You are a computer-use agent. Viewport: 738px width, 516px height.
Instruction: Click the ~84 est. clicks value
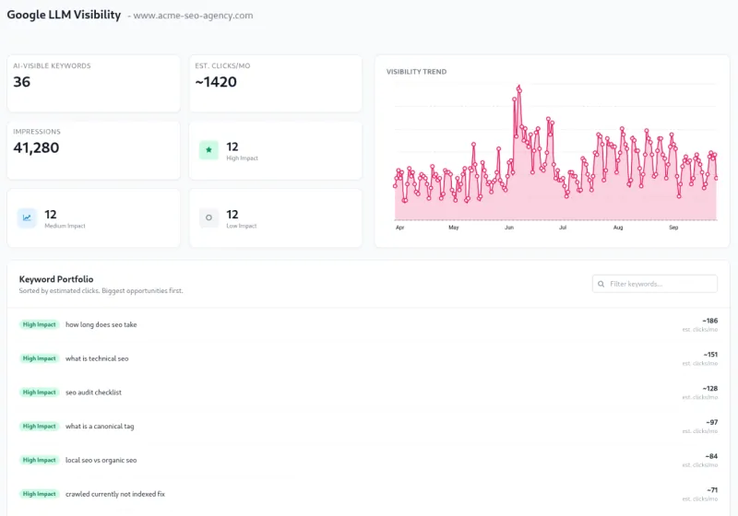pyautogui.click(x=711, y=456)
